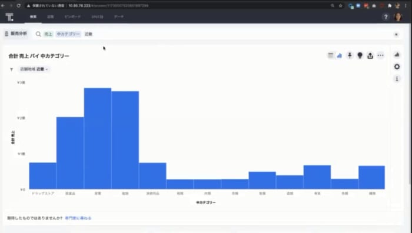Click the share upload icon
The width and height of the screenshot is (412, 233).
pos(370,55)
